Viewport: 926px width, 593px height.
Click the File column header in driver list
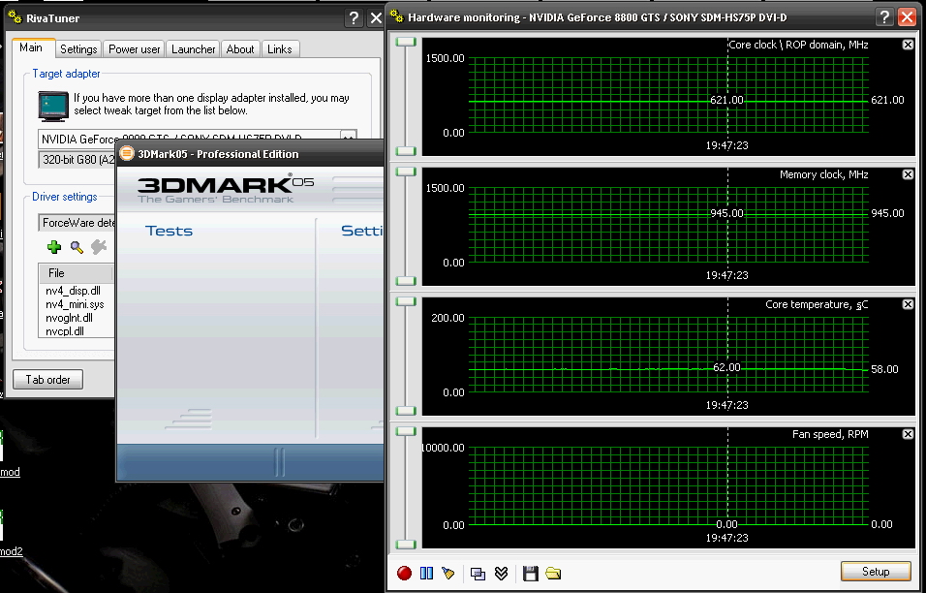tap(76, 273)
